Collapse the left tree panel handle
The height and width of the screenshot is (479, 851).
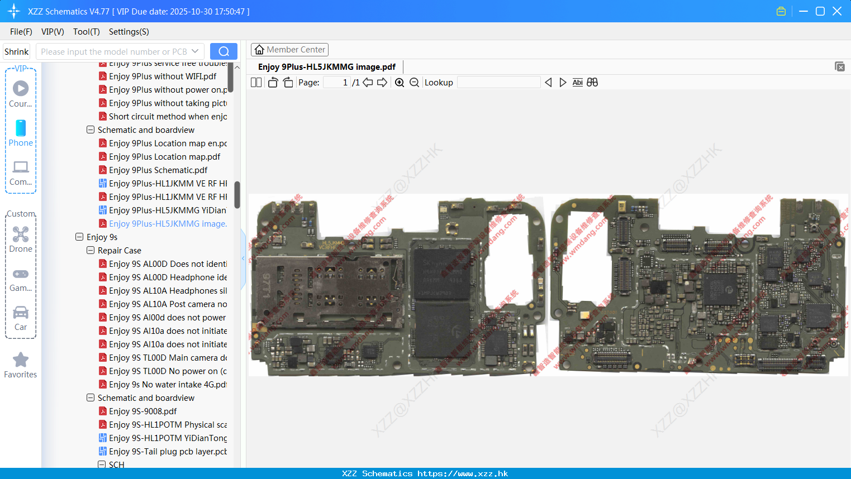click(x=243, y=258)
